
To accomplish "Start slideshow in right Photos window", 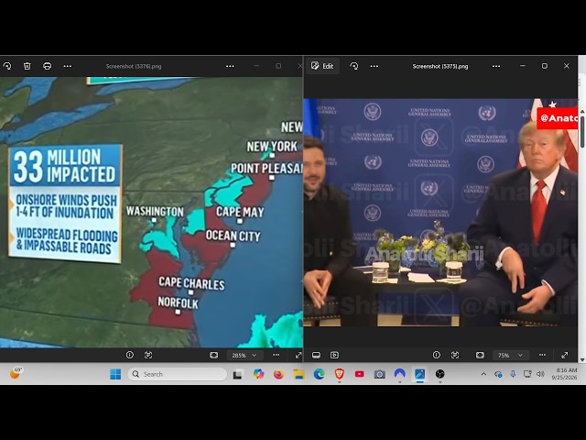I will coord(334,355).
